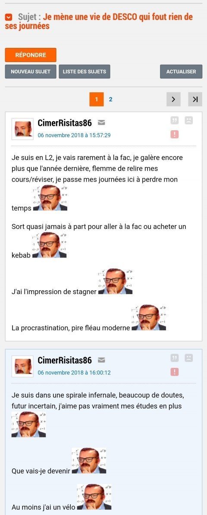Viewport: 207px width, 515px height.
Task: Open CimerRisitas86 avatar in first post
Action: click(23, 129)
